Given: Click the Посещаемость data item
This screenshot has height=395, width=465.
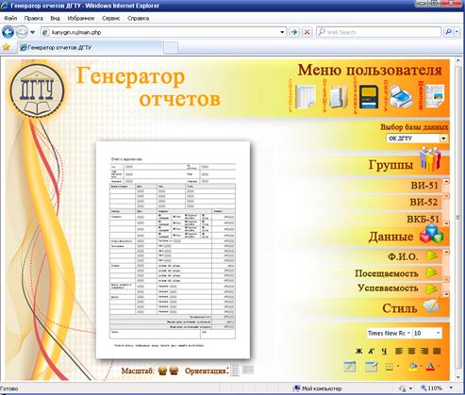Looking at the screenshot, I should pyautogui.click(x=387, y=273).
